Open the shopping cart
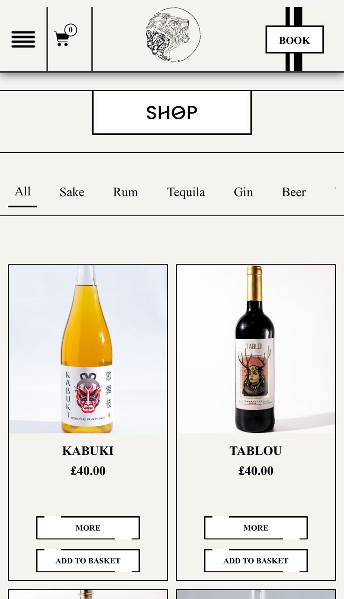344x599 pixels. (62, 38)
